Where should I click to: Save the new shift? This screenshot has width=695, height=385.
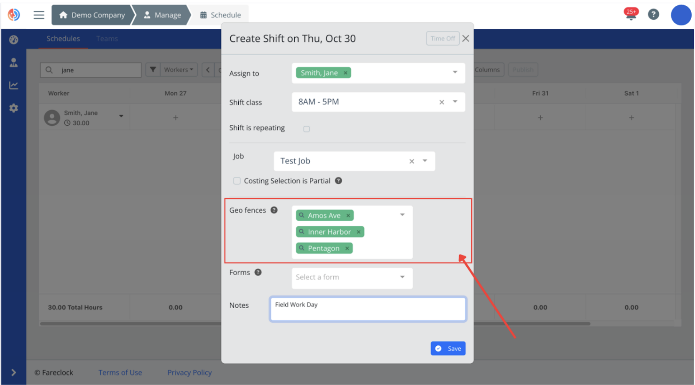[448, 348]
